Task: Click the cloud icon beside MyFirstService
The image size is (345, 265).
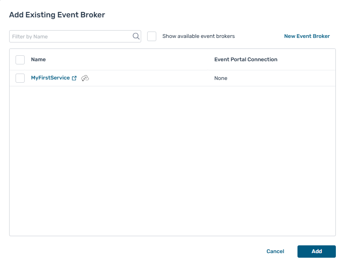Action: (85, 78)
